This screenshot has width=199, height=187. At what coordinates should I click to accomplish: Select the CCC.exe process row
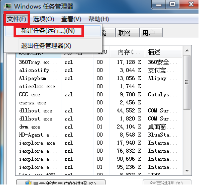tap(99, 94)
